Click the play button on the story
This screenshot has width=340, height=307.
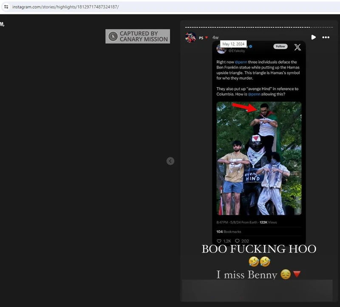[313, 37]
